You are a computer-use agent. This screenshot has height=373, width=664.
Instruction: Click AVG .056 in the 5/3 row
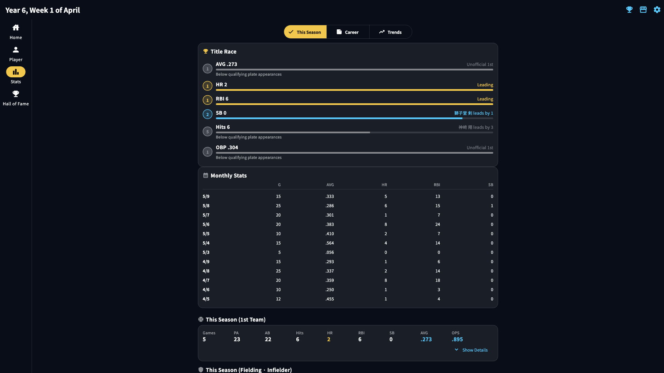click(x=330, y=252)
